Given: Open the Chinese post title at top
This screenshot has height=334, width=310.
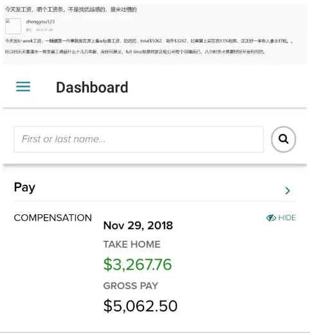Looking at the screenshot, I should 71,10.
